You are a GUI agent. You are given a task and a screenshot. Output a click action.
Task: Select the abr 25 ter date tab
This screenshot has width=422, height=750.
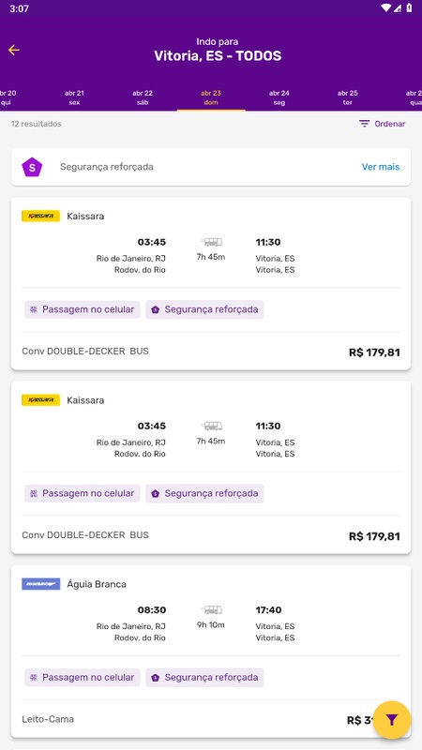347,97
